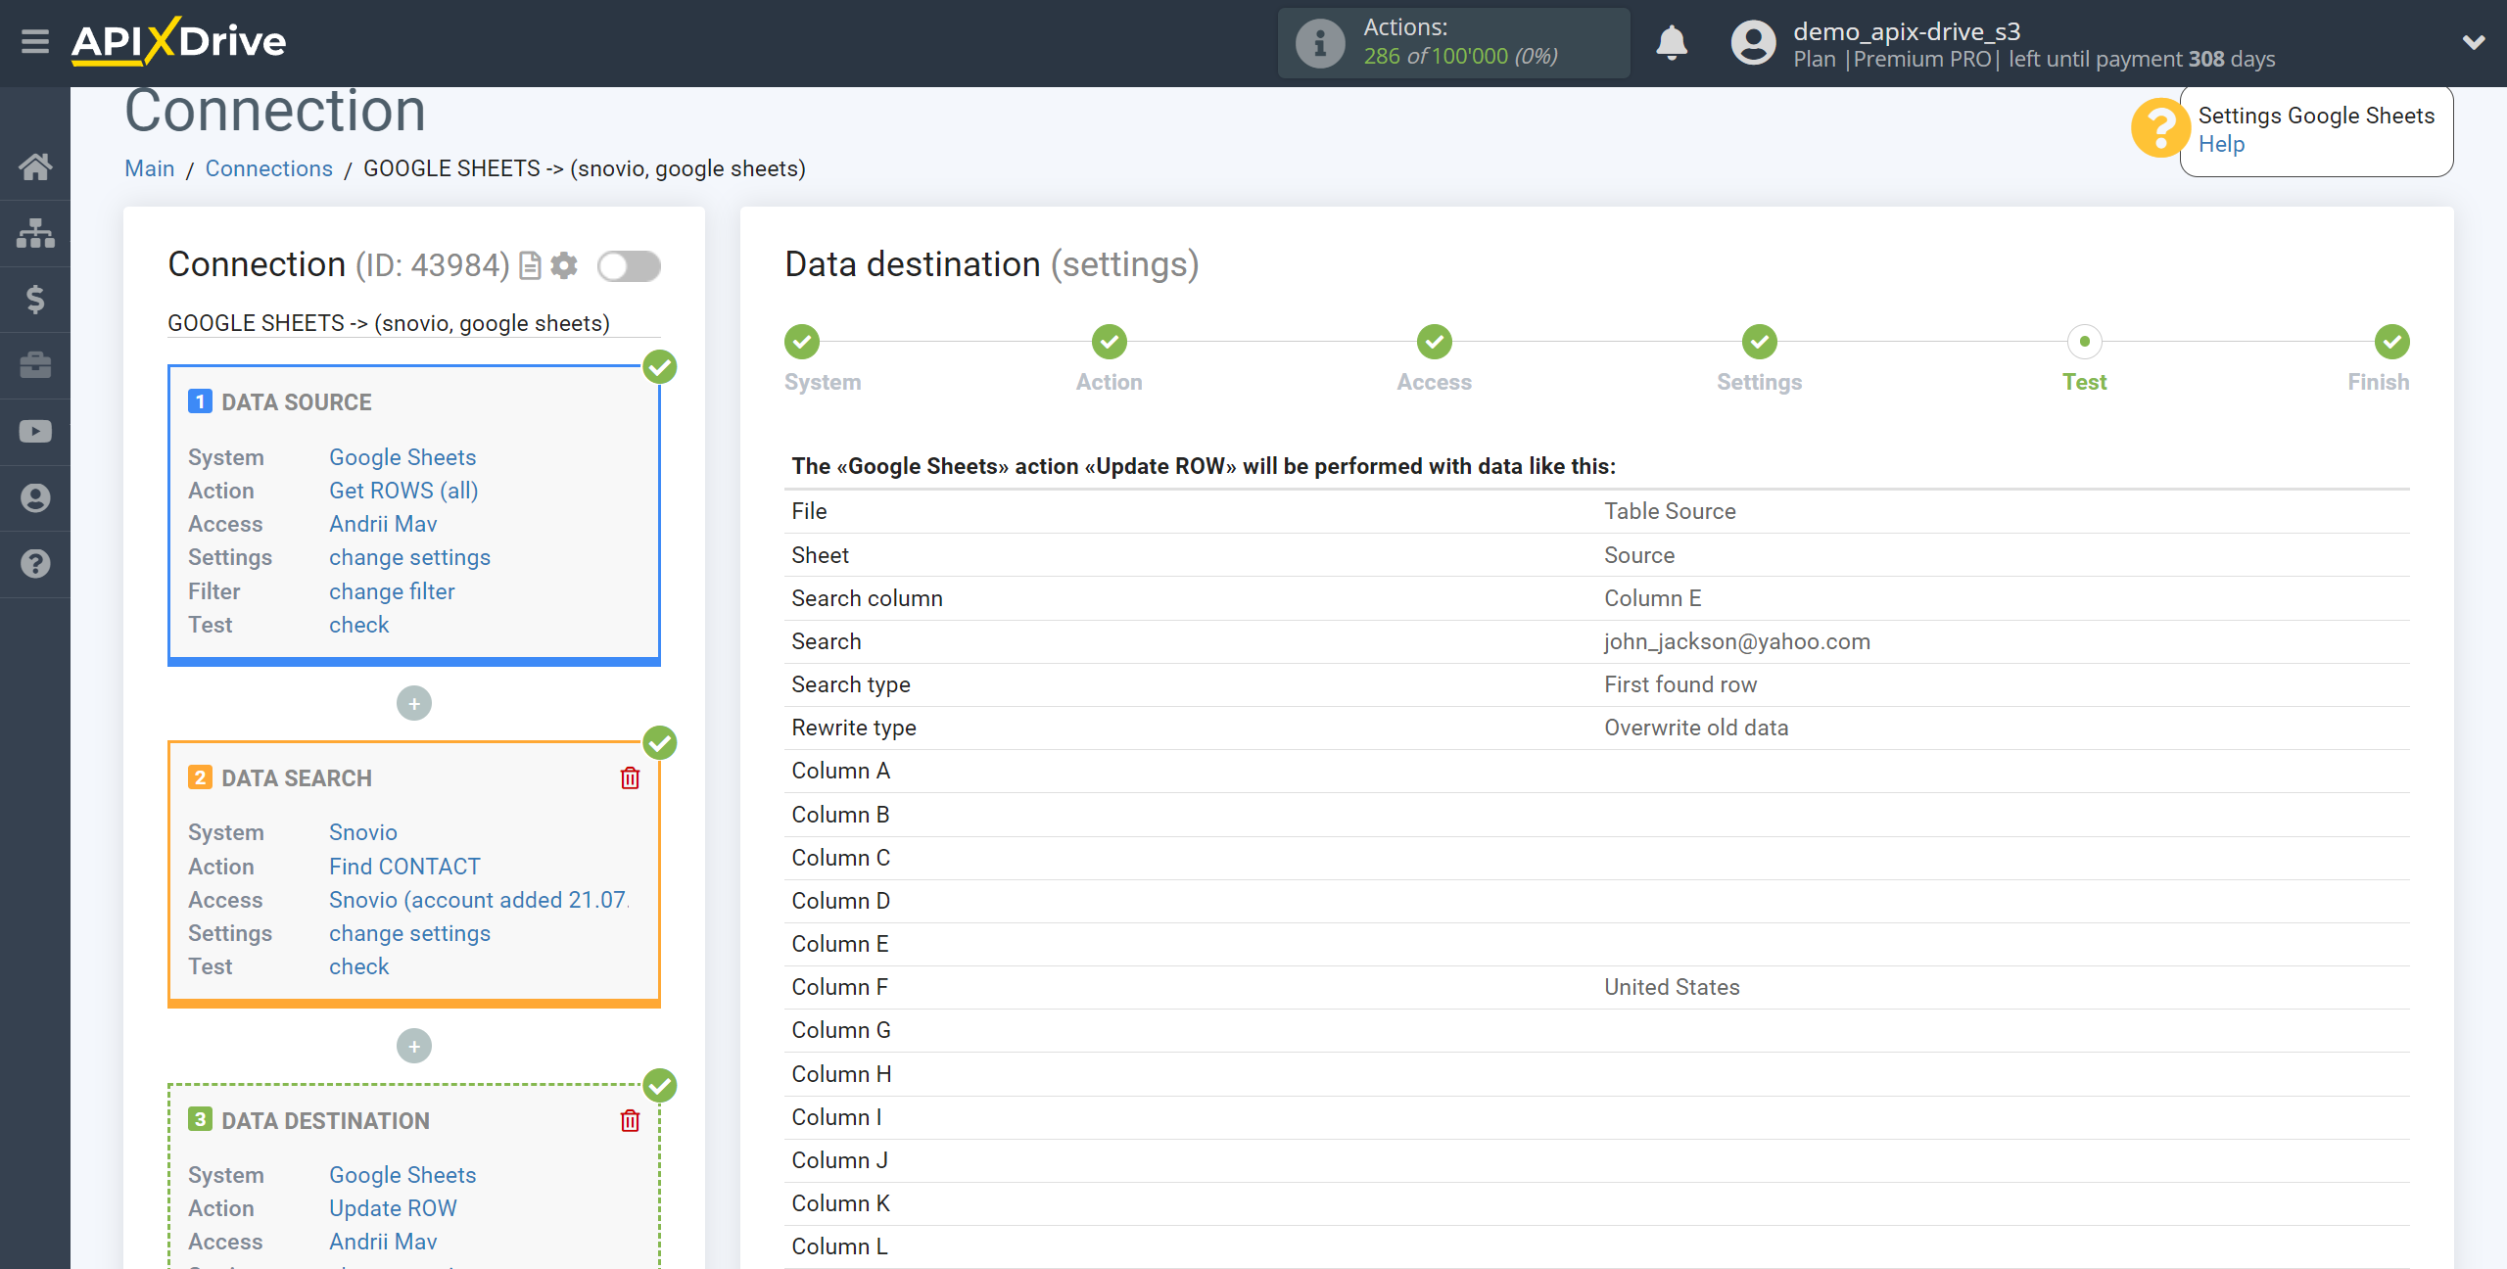This screenshot has height=1269, width=2507.
Task: Click the Overwrite old data value
Action: pos(1696,728)
